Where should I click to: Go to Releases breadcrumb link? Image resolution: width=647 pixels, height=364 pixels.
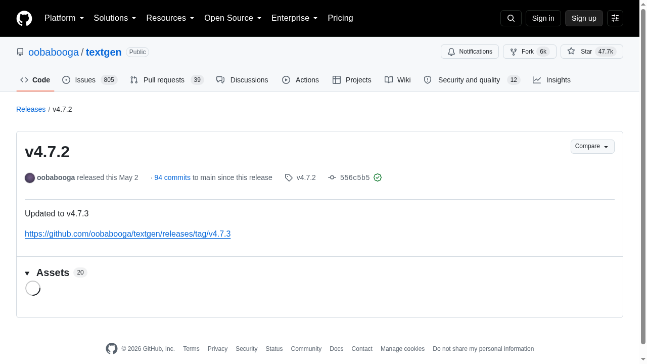[x=31, y=109]
